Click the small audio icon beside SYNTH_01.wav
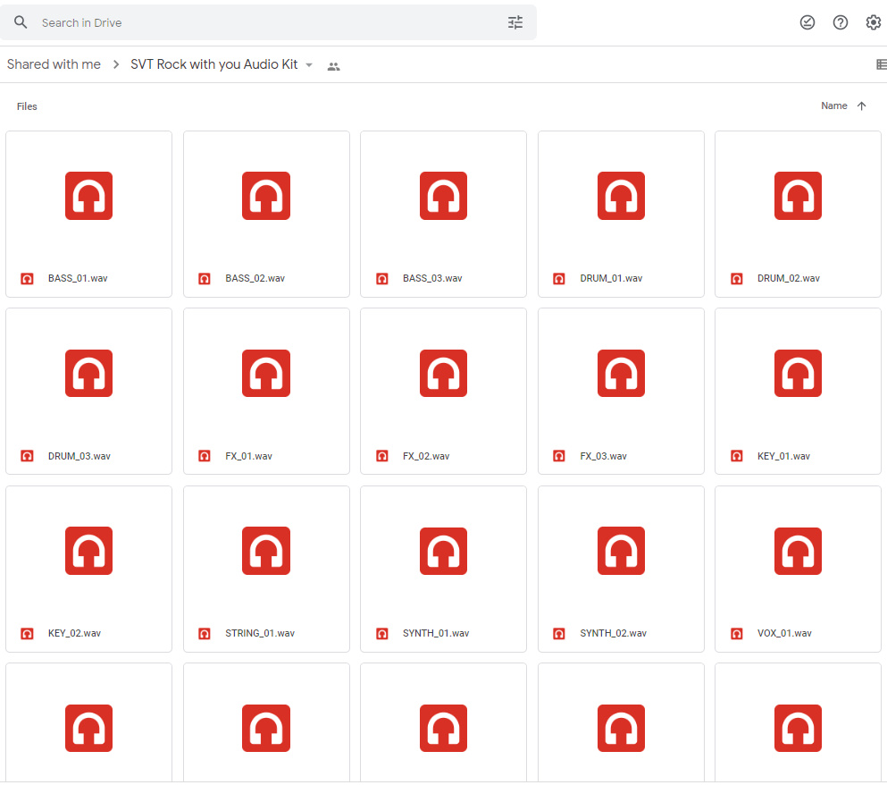The image size is (887, 785). (x=381, y=634)
